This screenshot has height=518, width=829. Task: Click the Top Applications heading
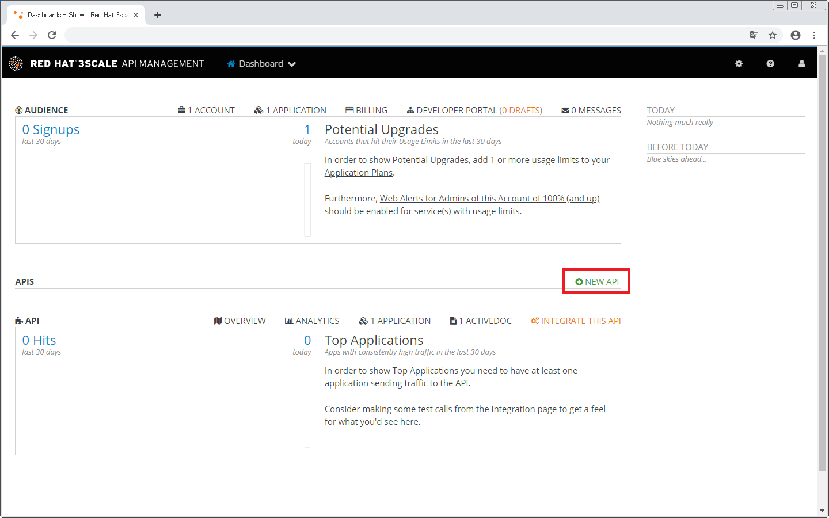pyautogui.click(x=374, y=341)
